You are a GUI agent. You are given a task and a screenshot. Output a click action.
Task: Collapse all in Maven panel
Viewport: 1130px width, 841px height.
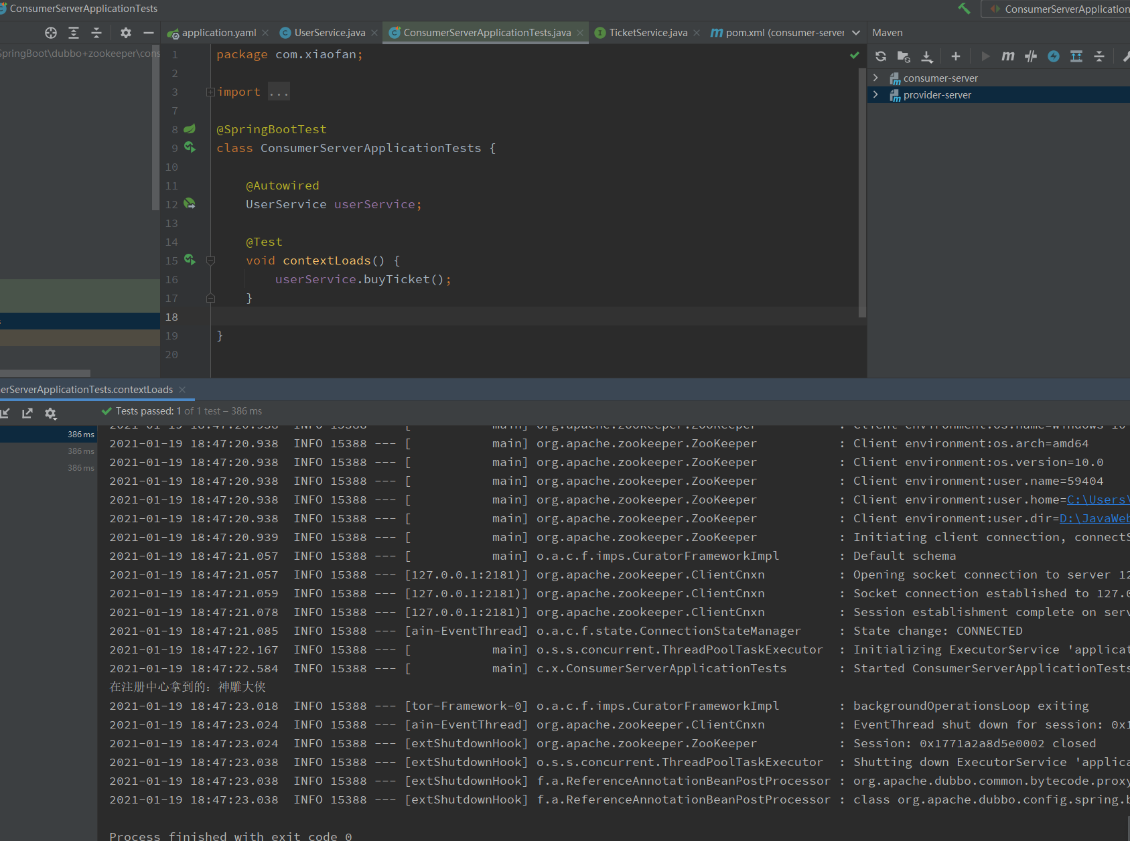[1099, 56]
